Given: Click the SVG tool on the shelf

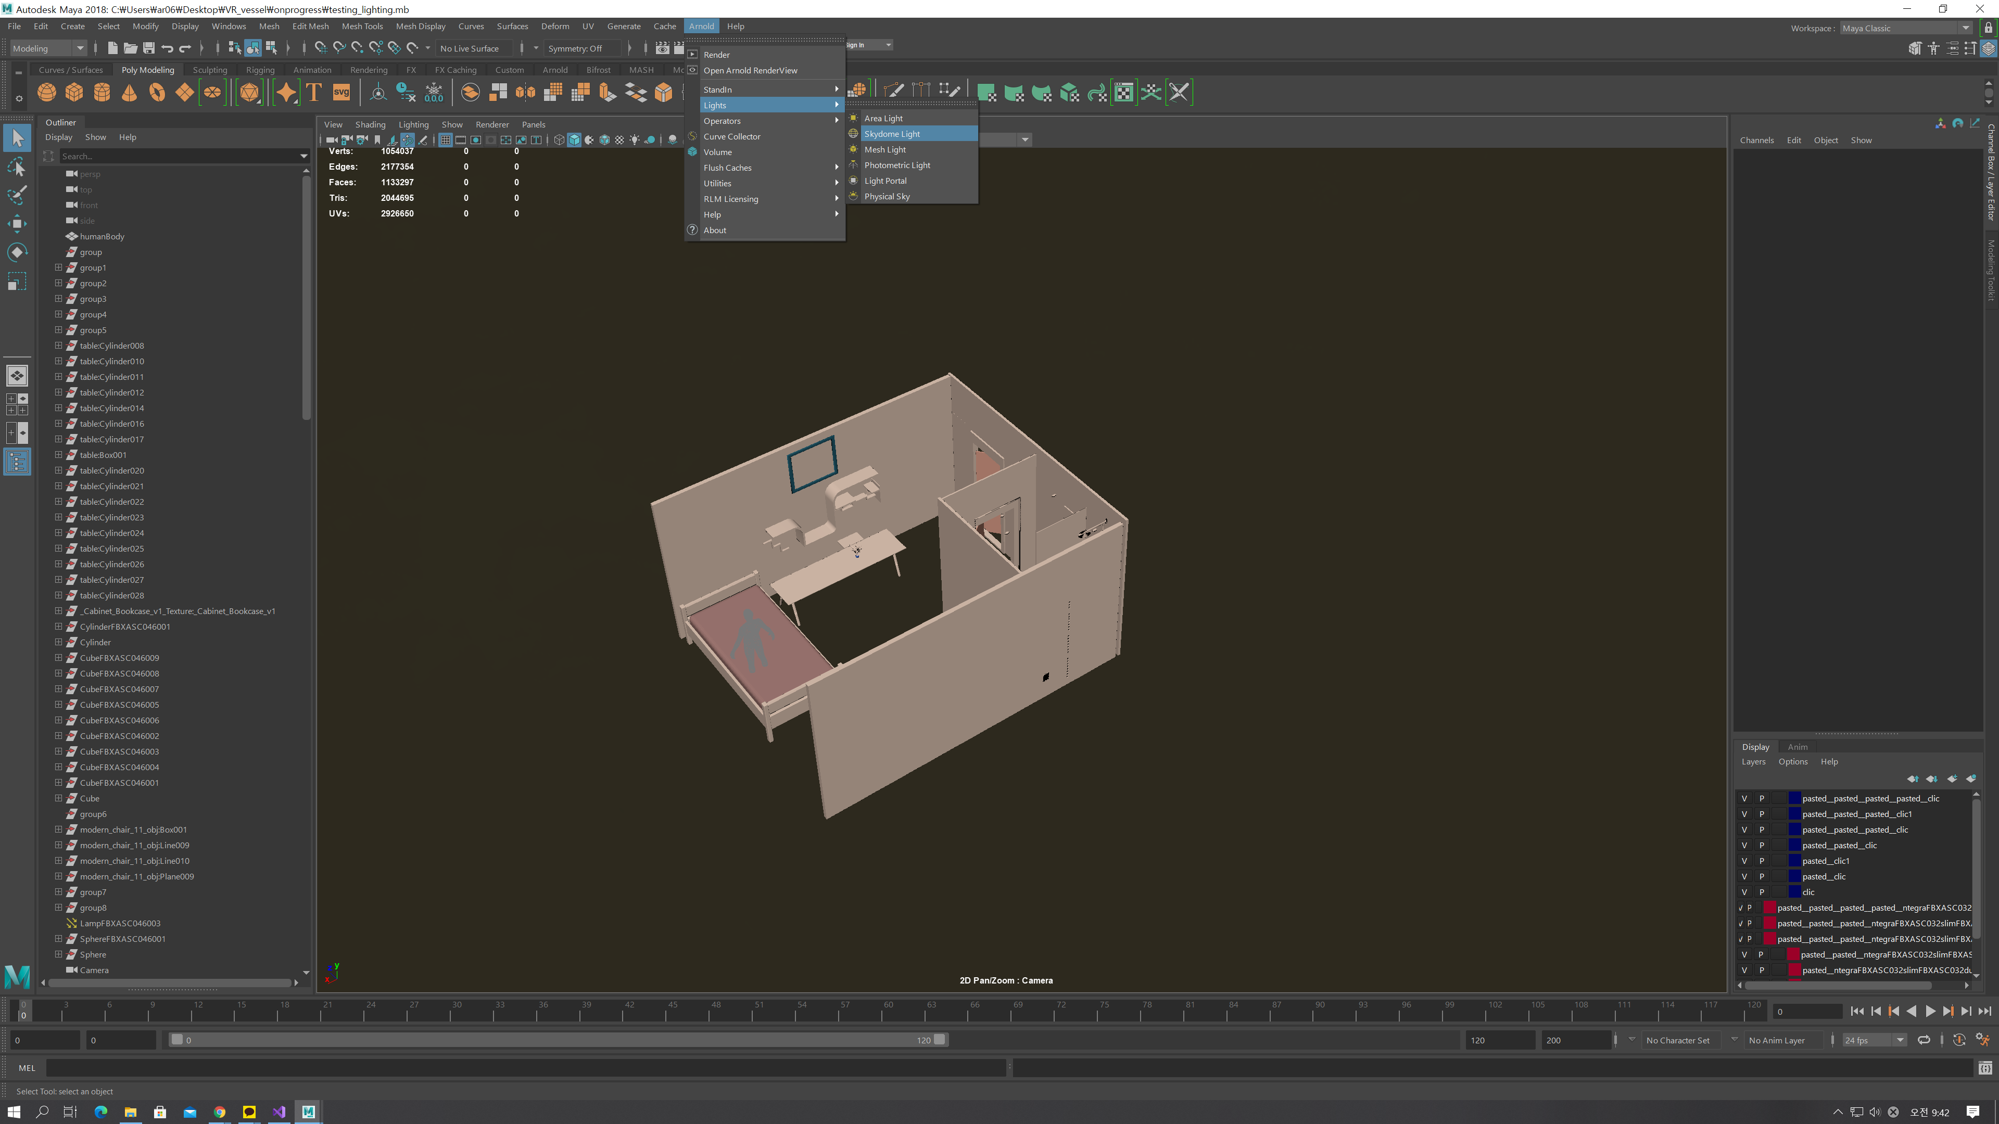Looking at the screenshot, I should click(341, 92).
